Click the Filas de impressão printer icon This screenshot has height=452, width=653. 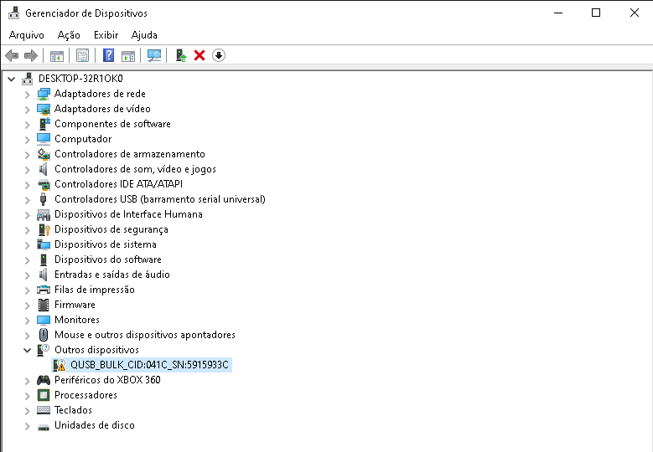[x=44, y=290]
